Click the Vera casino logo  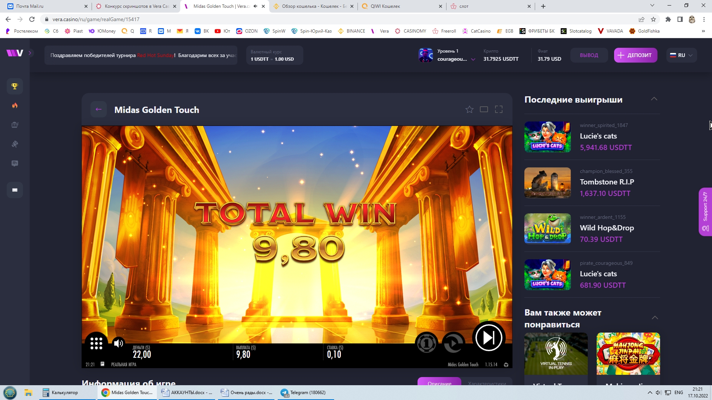[x=15, y=53]
